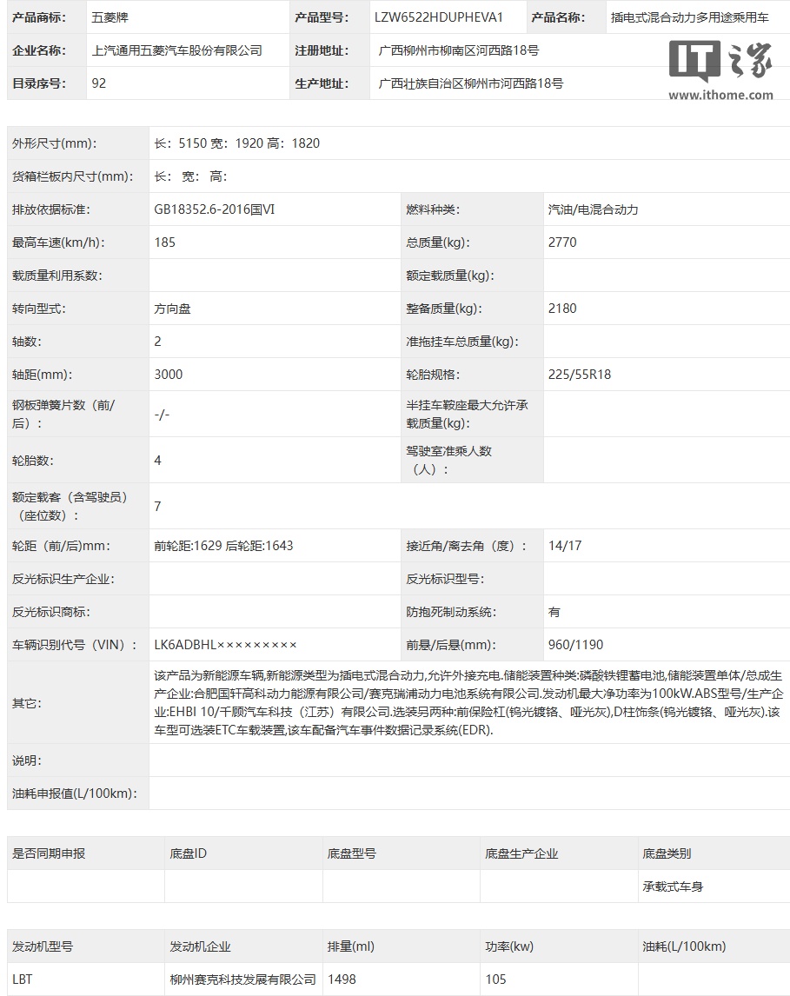
Task: Click the 其它 remarks paragraph text
Action: point(468,703)
